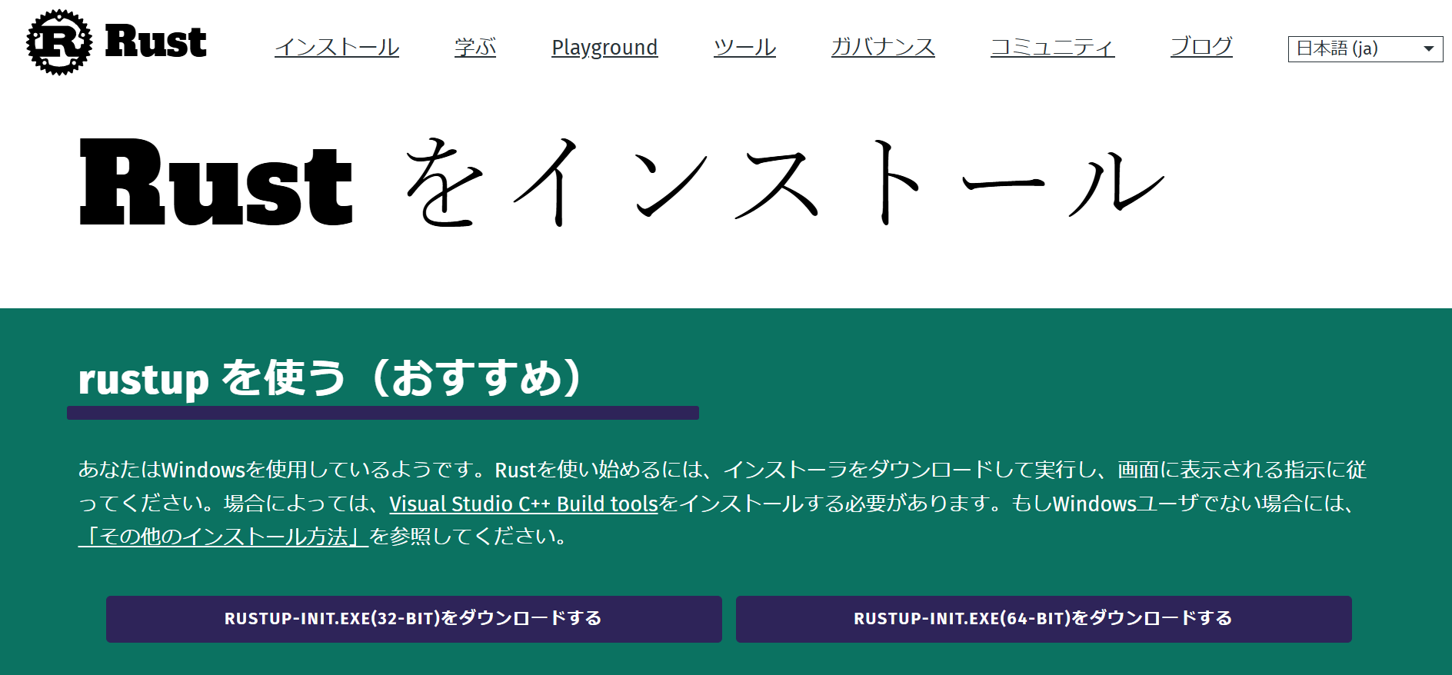The height and width of the screenshot is (675, 1452).
Task: Click the Rust wordmark beside the logo
Action: [x=155, y=42]
